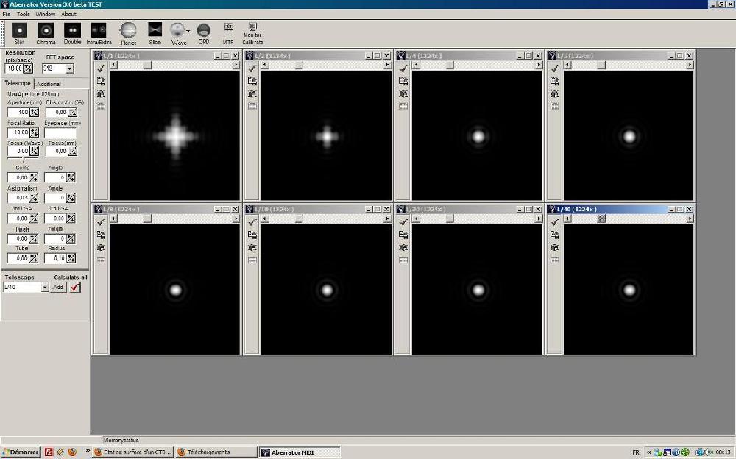Image resolution: width=736 pixels, height=459 pixels.
Task: Click the Aberrator MDI taskbar button
Action: tap(300, 452)
